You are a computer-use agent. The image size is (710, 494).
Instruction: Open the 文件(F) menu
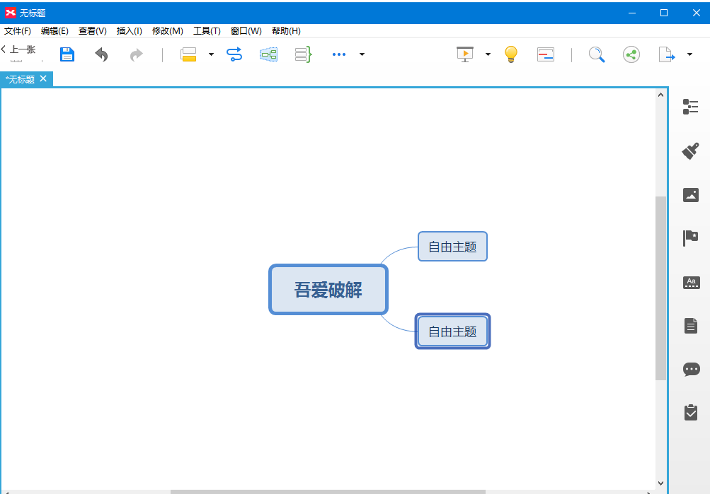click(18, 30)
